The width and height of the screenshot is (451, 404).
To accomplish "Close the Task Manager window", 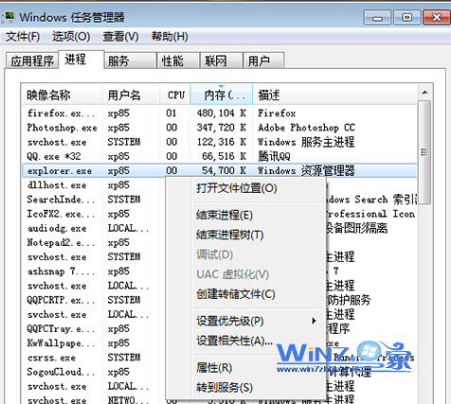I will pyautogui.click(x=437, y=17).
